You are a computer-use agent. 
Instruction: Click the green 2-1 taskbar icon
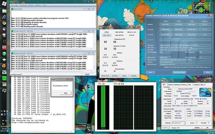coord(4,78)
